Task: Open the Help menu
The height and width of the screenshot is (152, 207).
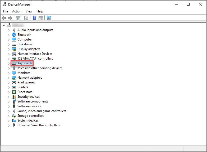Action: coord(40,11)
